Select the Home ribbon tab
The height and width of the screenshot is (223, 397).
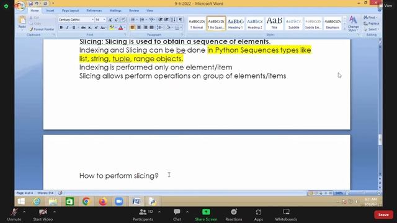click(x=35, y=11)
